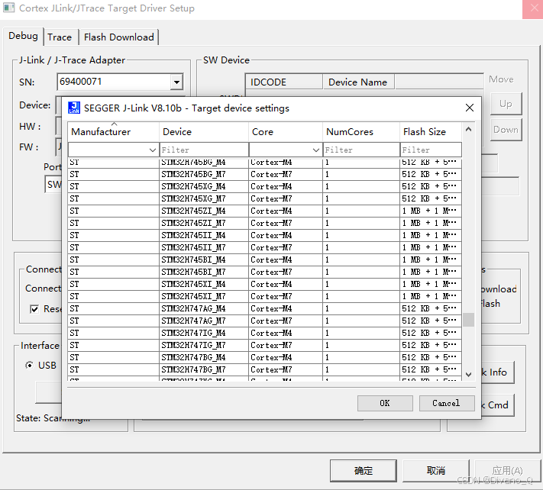Select STM32H745XG_M7 device row
This screenshot has width=543, height=490.
264,198
